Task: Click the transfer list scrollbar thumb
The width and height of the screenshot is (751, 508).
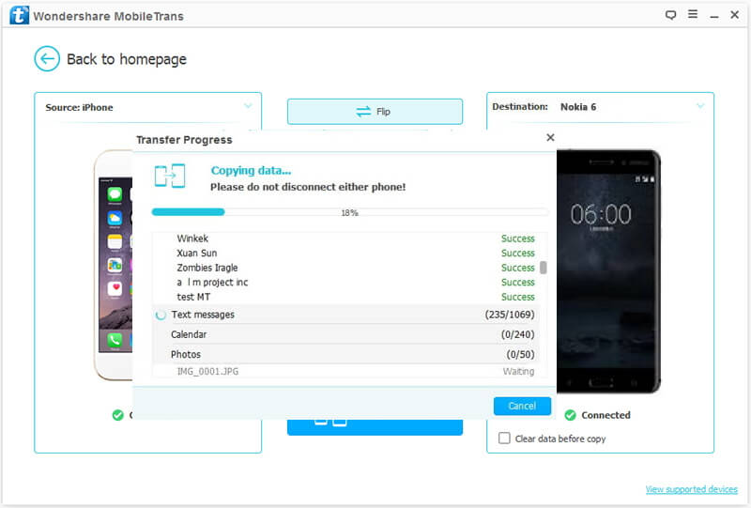Action: pos(543,268)
